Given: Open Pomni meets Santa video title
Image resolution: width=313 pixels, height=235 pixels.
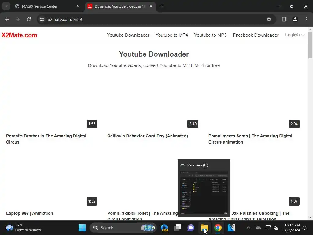Looking at the screenshot, I should [250, 139].
